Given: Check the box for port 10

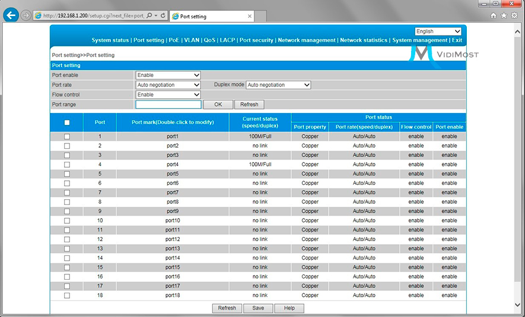Looking at the screenshot, I should (x=67, y=220).
